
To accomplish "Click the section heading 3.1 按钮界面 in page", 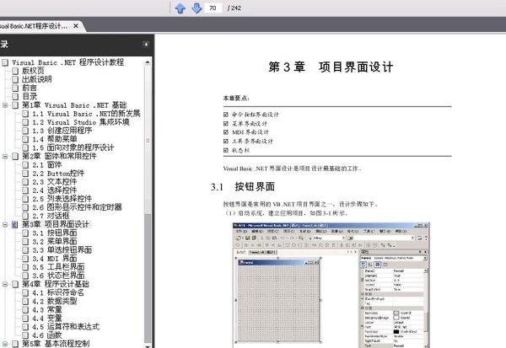I will point(243,187).
